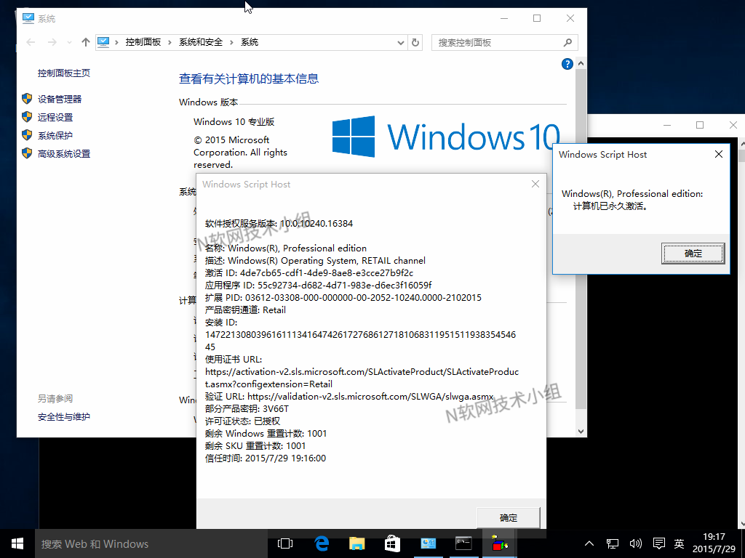Screen dimensions: 745x558
Task: Open help with the blue question mark
Action: (567, 64)
